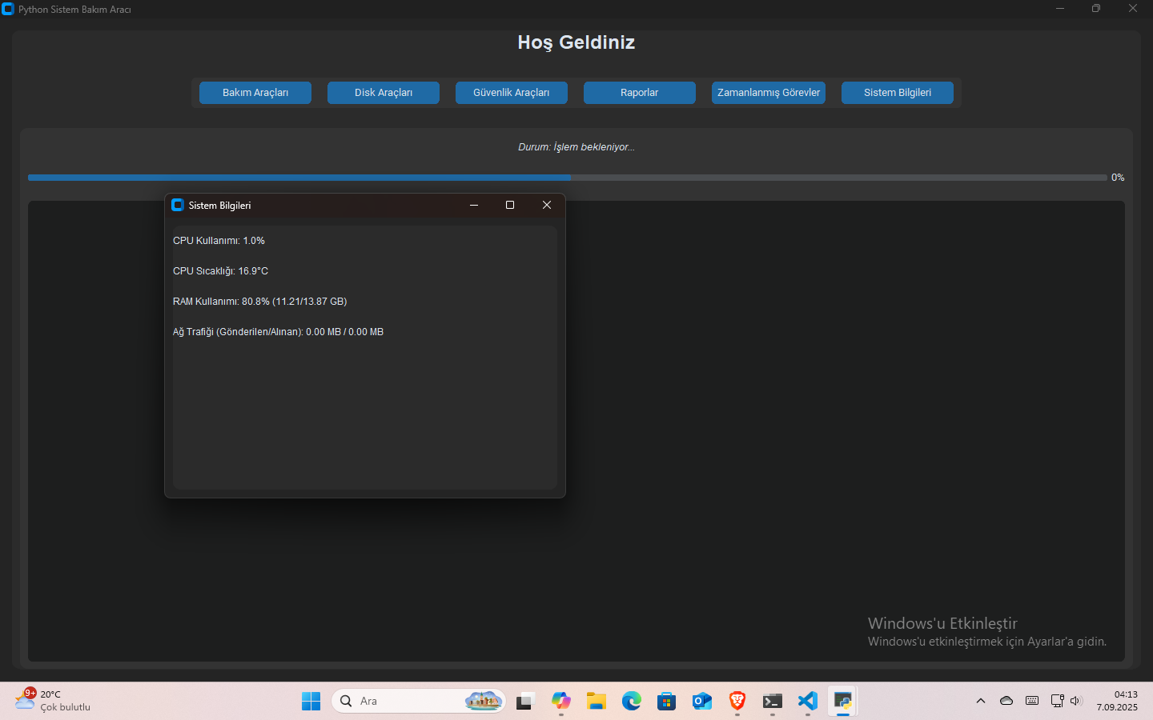Launch Microsoft Edge from the taskbar
This screenshot has width=1153, height=720.
[x=632, y=701]
